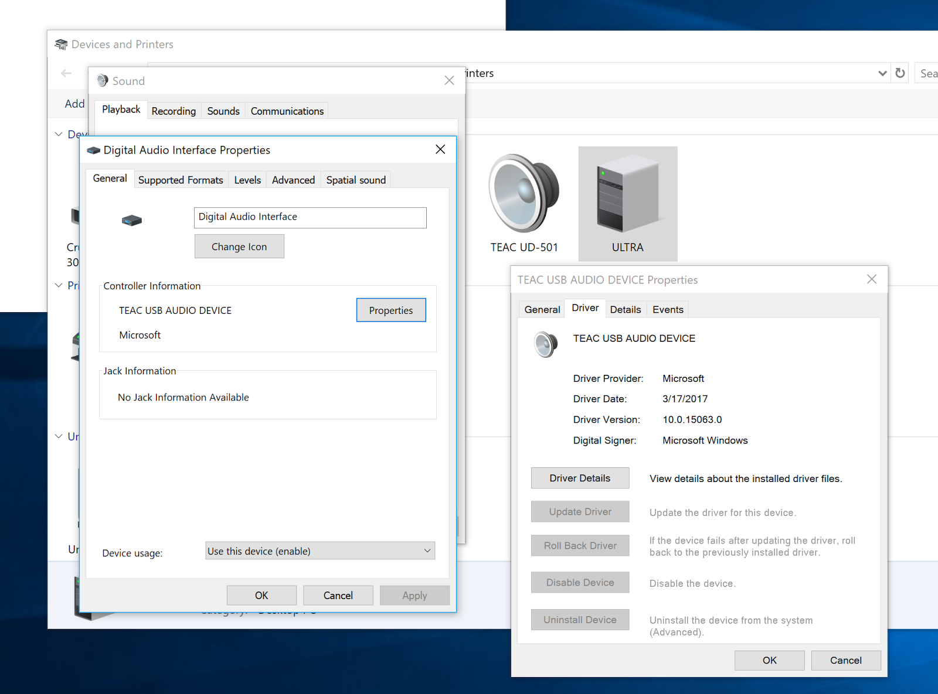
Task: Open the Details tab in TEAC Properties
Action: coord(626,310)
